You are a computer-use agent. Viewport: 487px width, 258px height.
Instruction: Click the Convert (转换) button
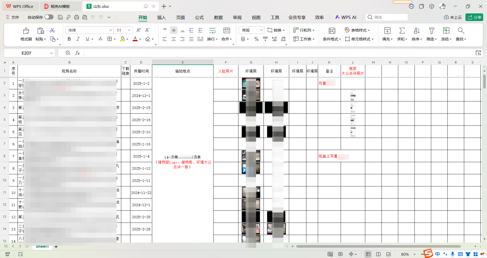(276, 30)
